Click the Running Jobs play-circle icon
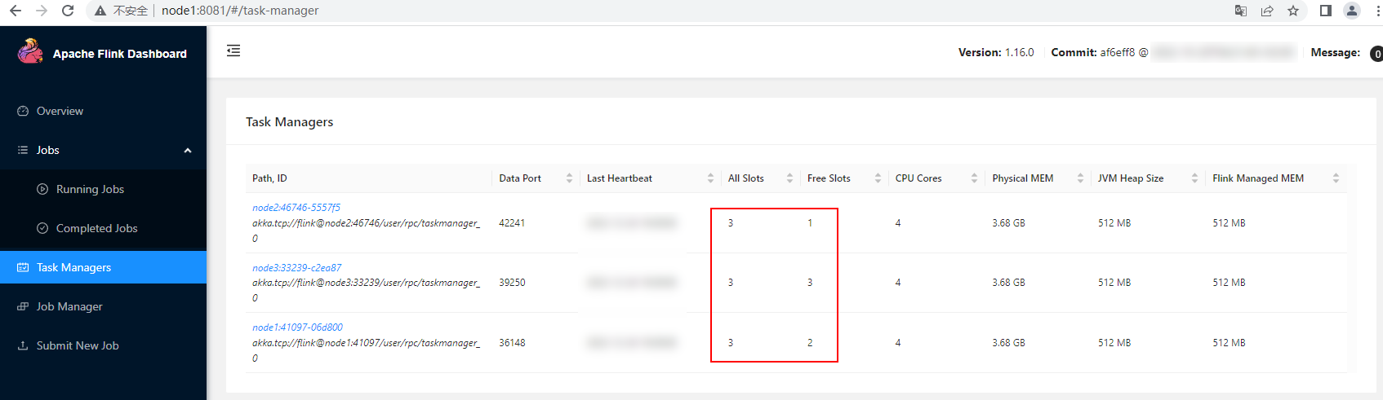 (42, 189)
